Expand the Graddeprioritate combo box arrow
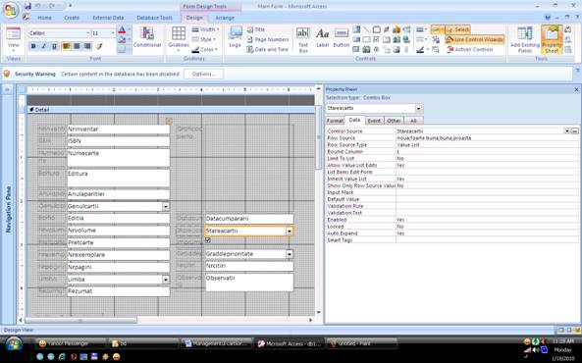Viewport: 582px width, 363px height. pos(290,254)
